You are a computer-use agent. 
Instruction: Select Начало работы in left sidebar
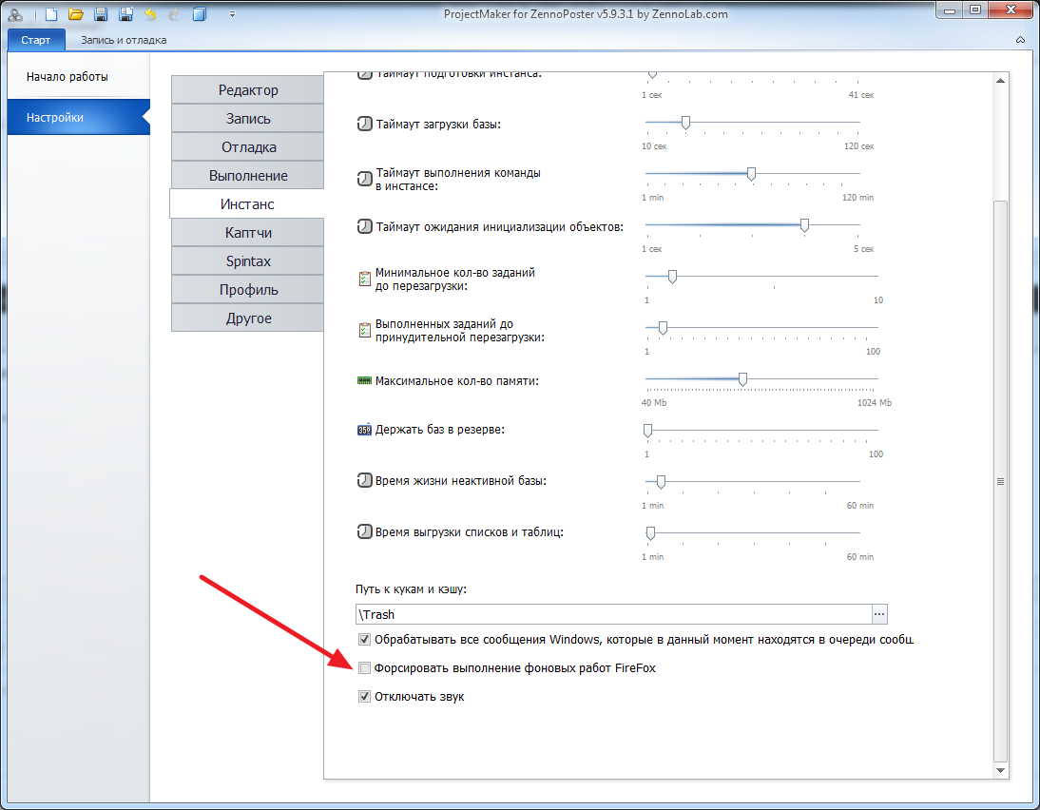coord(79,77)
